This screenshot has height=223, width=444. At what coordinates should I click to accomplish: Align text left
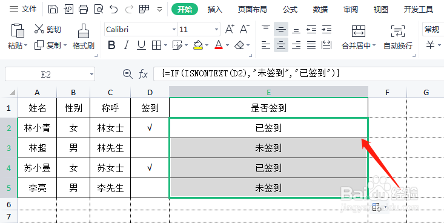pos(265,45)
